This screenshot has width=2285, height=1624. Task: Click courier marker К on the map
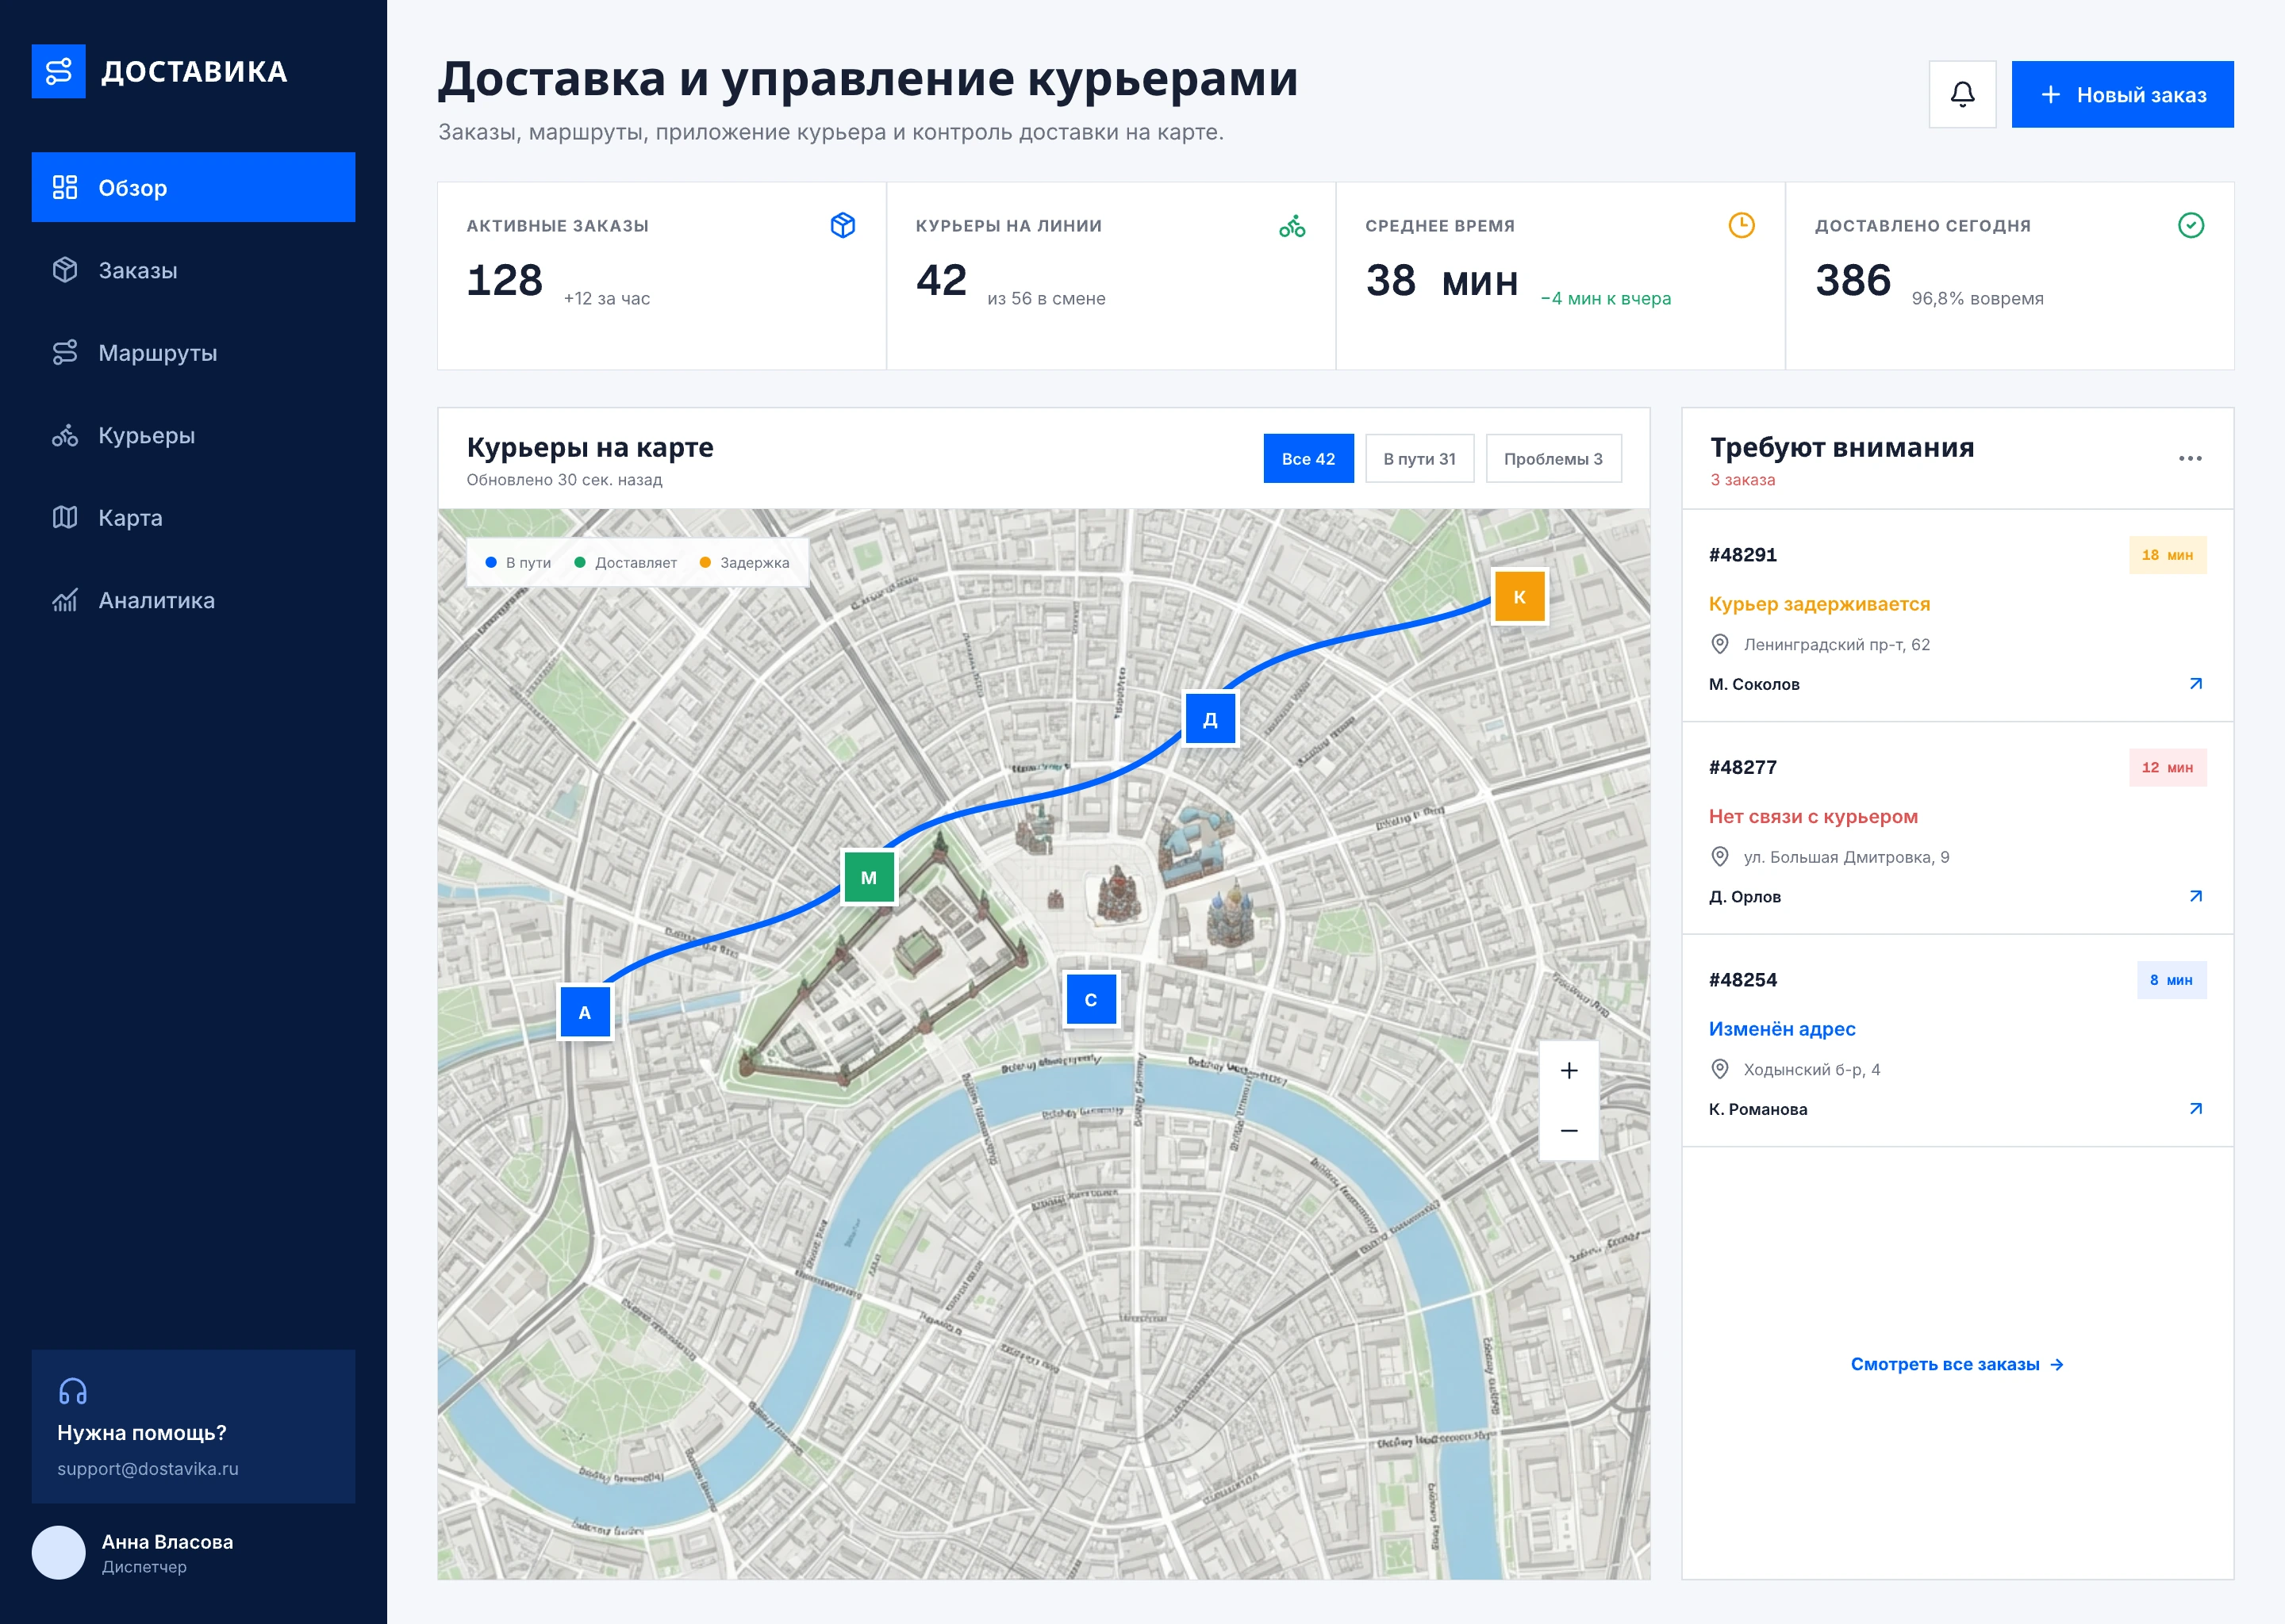pos(1519,596)
